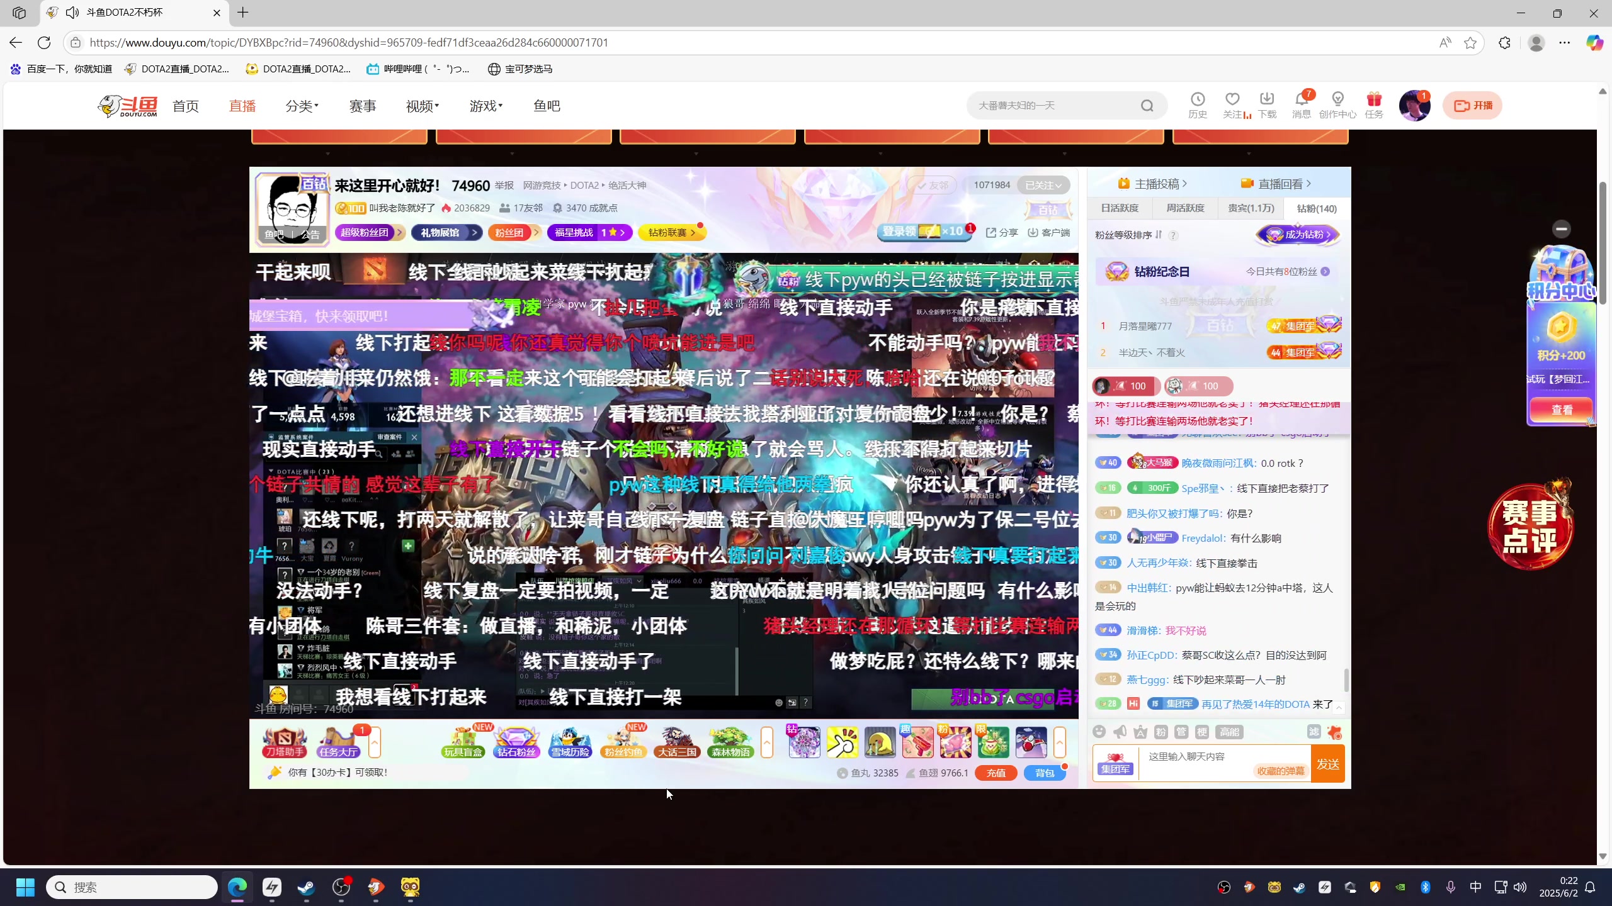Expand the gift list arrow after airplane gift
The width and height of the screenshot is (1612, 906).
tap(1060, 742)
